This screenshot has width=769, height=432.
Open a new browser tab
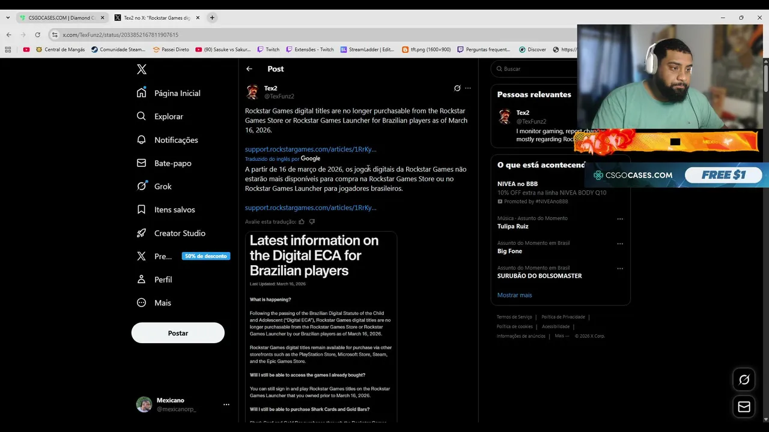(212, 18)
